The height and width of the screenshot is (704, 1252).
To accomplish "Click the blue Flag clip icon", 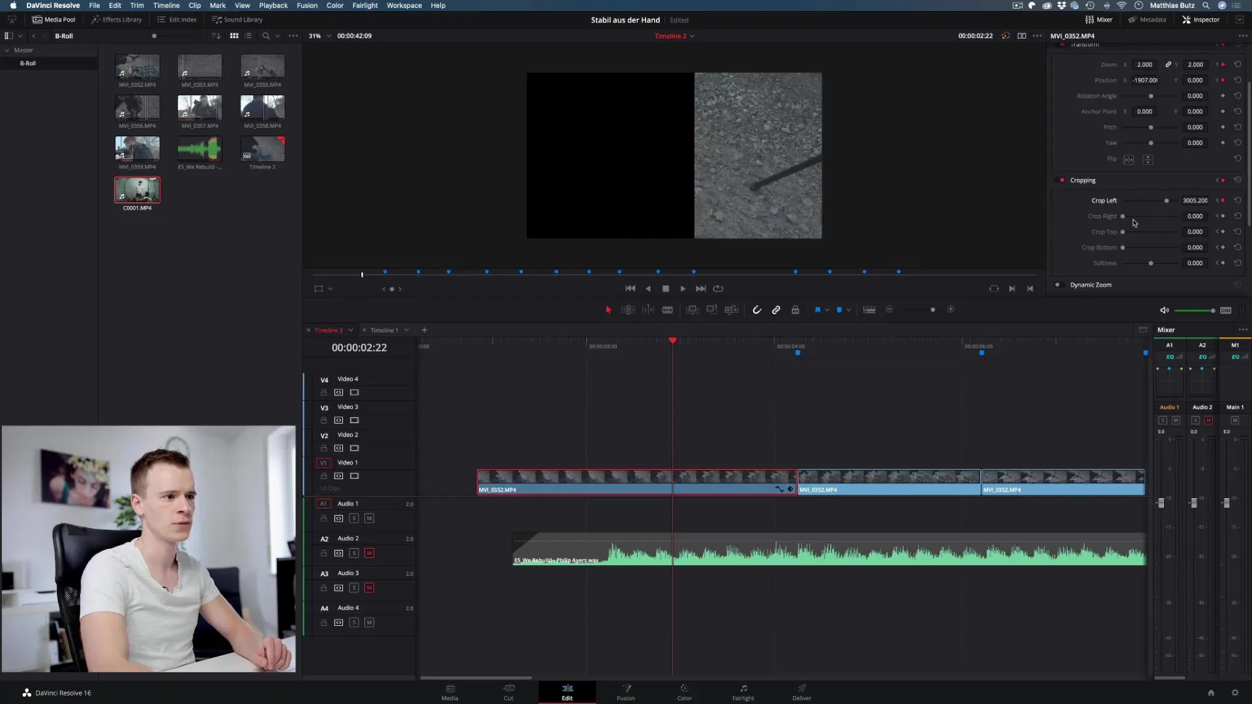I will (x=818, y=310).
